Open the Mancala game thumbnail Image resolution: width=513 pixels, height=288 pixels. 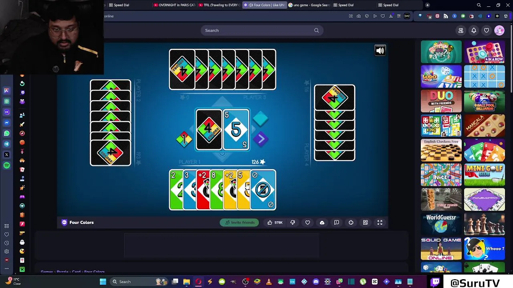(x=485, y=126)
